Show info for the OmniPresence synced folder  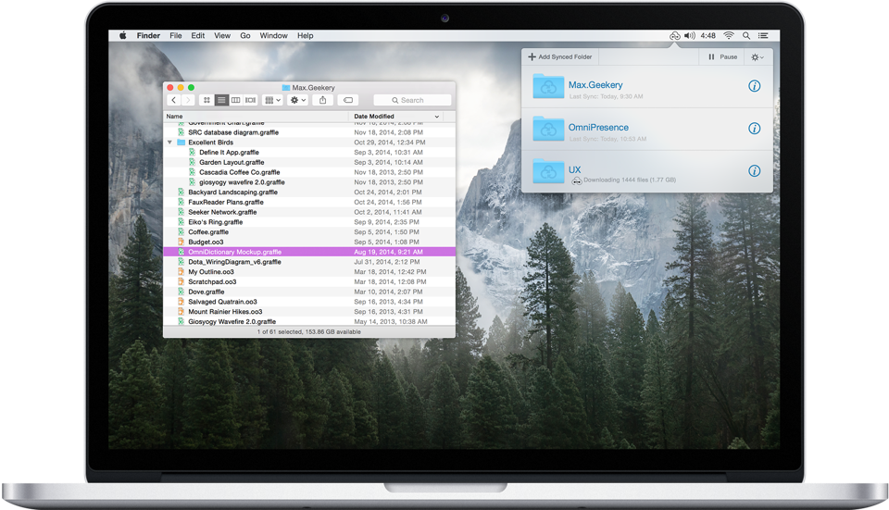coord(754,129)
